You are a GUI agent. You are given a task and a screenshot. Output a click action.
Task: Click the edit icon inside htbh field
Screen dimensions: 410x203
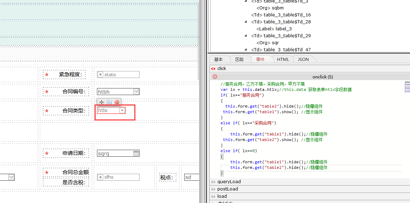136,92
